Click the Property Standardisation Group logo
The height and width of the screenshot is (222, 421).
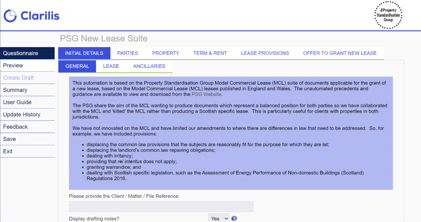point(388,15)
